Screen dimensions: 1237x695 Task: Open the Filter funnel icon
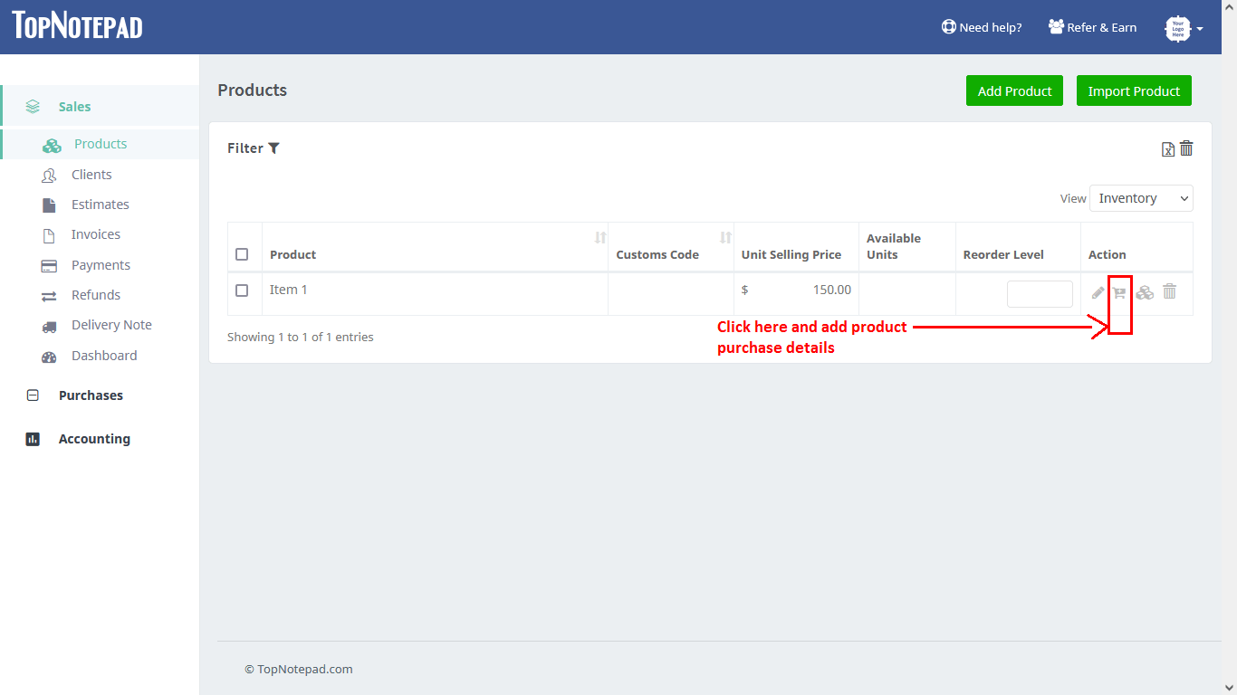273,148
